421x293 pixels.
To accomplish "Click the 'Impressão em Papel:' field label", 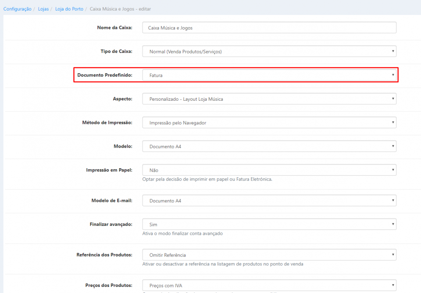I will [109, 170].
